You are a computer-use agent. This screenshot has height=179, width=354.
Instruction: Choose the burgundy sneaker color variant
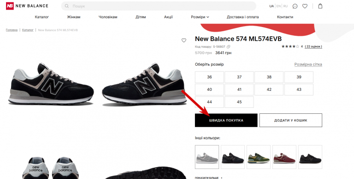tap(284, 157)
